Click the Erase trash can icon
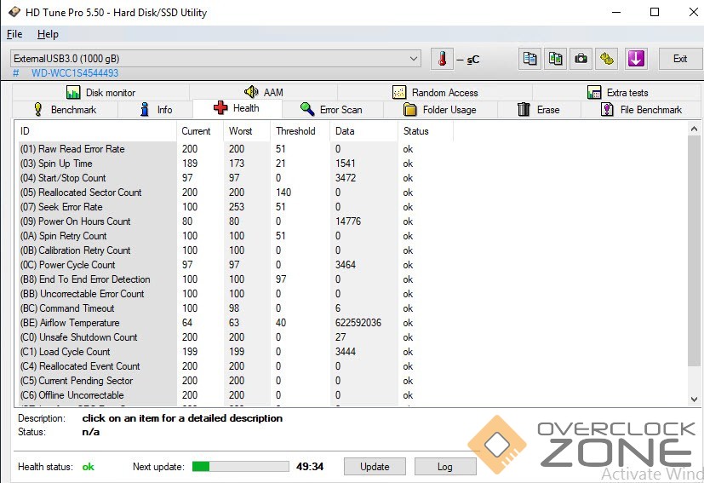Screen dimensions: 704x483 click(x=524, y=110)
